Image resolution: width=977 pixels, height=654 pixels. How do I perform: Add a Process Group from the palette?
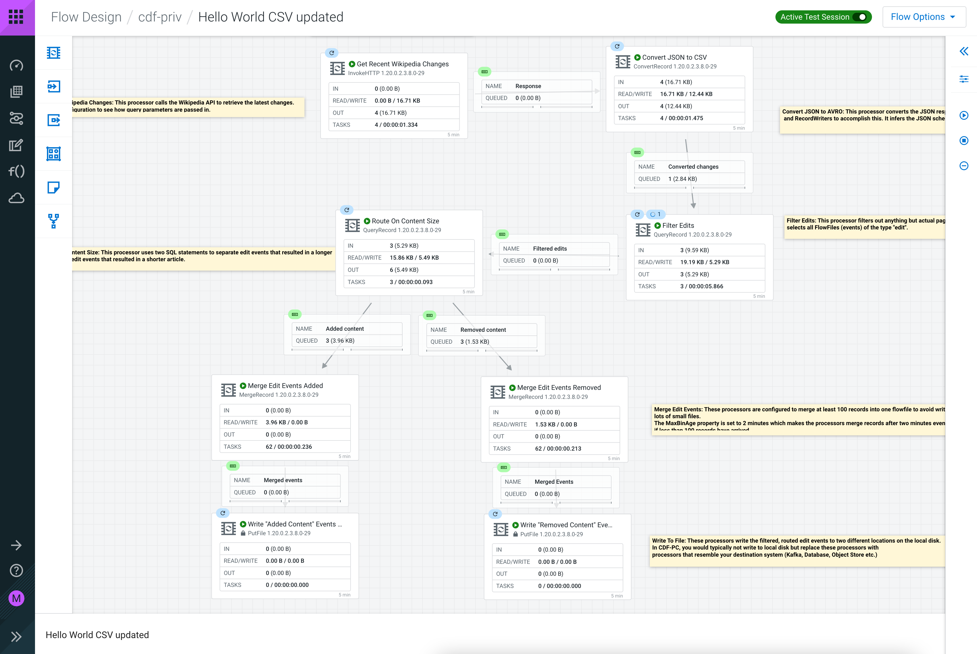[53, 154]
